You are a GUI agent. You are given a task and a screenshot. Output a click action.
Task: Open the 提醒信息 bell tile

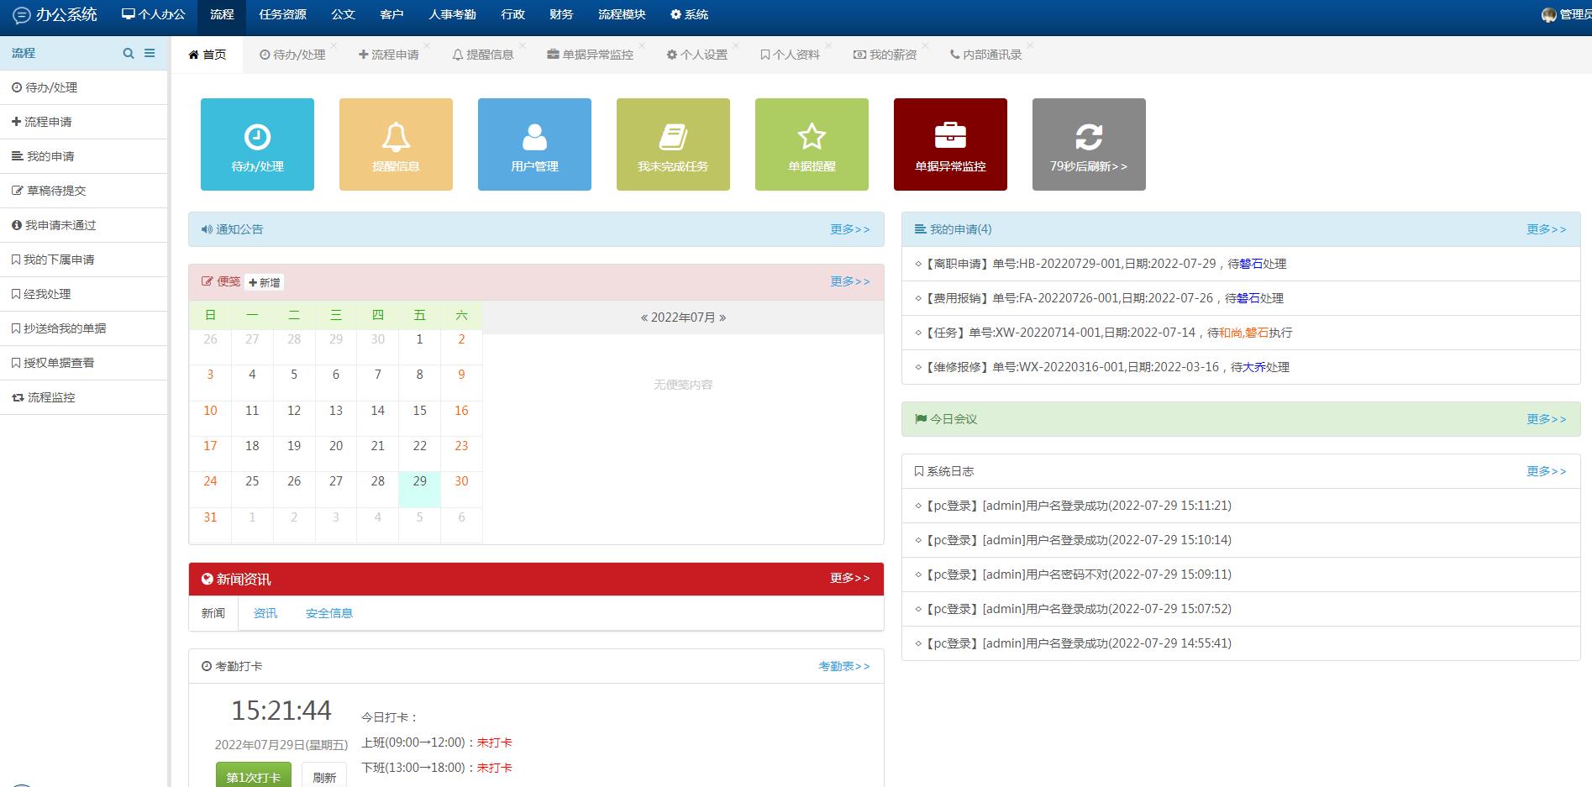[396, 144]
